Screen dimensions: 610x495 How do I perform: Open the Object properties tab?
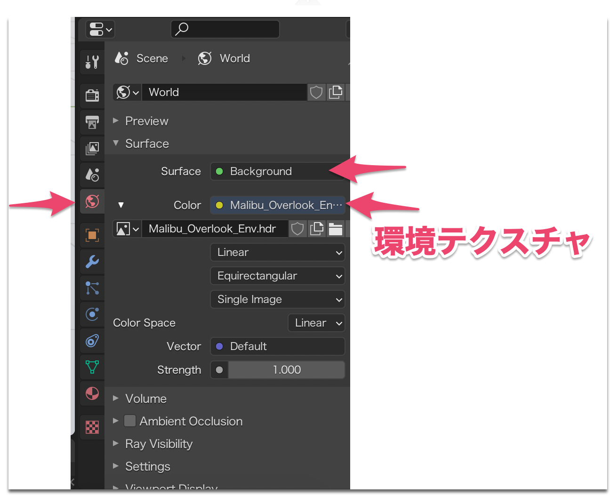pos(92,235)
